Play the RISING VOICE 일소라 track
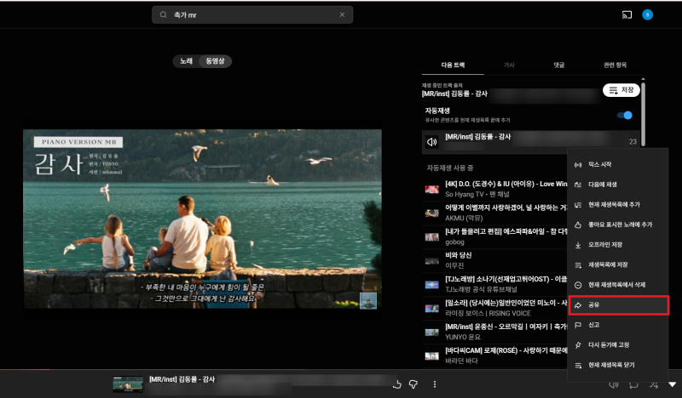The image size is (682, 398). [x=495, y=308]
